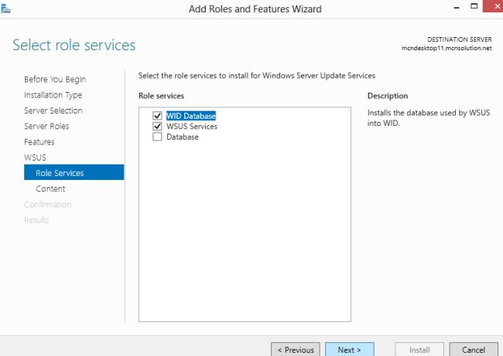Uncheck the WID Database checkbox
This screenshot has height=356, width=503.
click(158, 117)
